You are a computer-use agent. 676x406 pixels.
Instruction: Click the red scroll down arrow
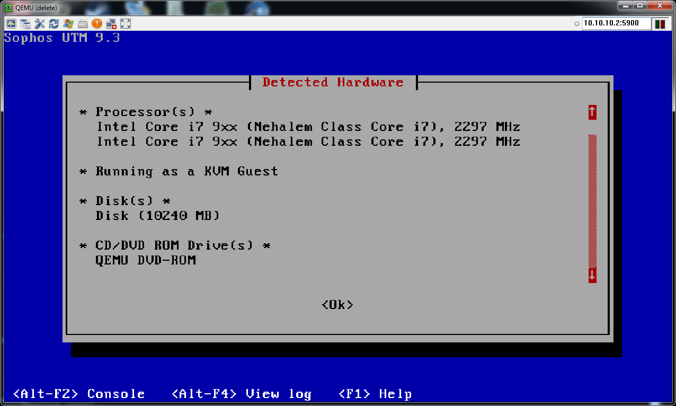[592, 275]
